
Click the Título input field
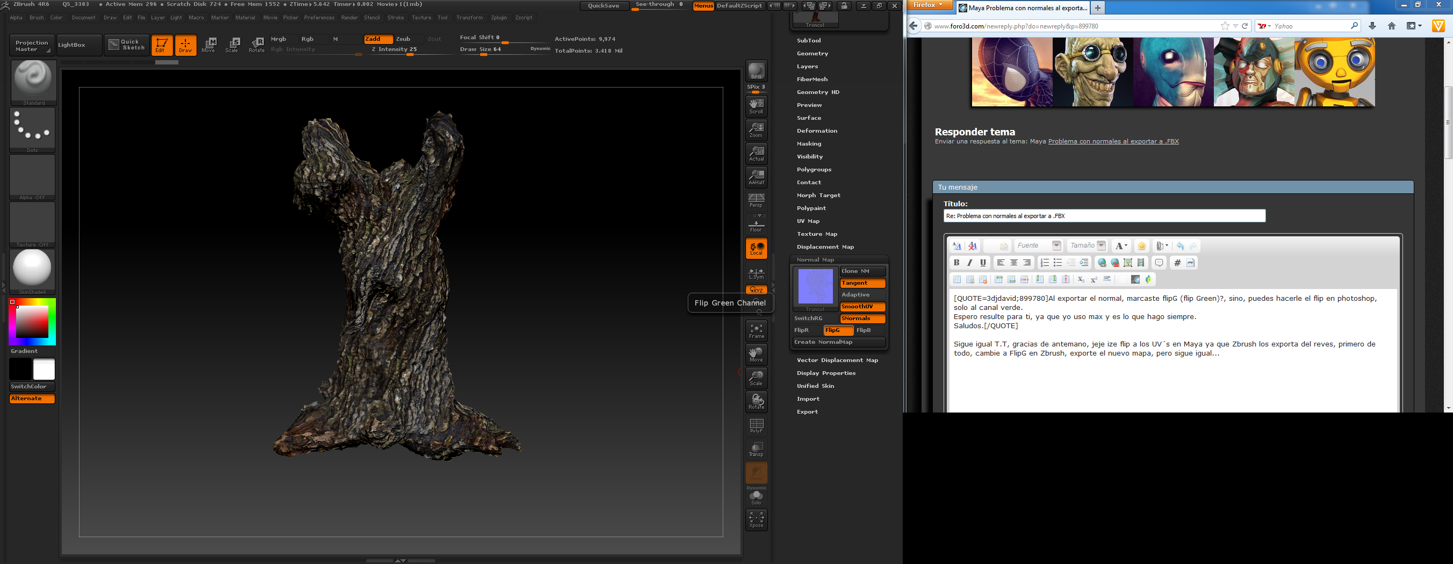click(x=1104, y=216)
